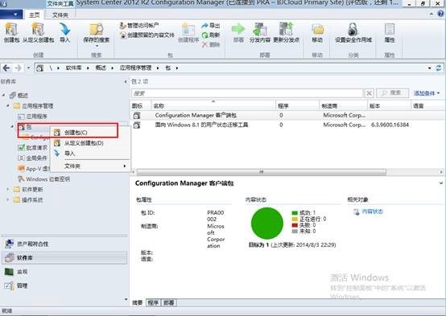The width and height of the screenshot is (446, 316).
Task: Select 批准请求 in the tree
Action: [36, 147]
